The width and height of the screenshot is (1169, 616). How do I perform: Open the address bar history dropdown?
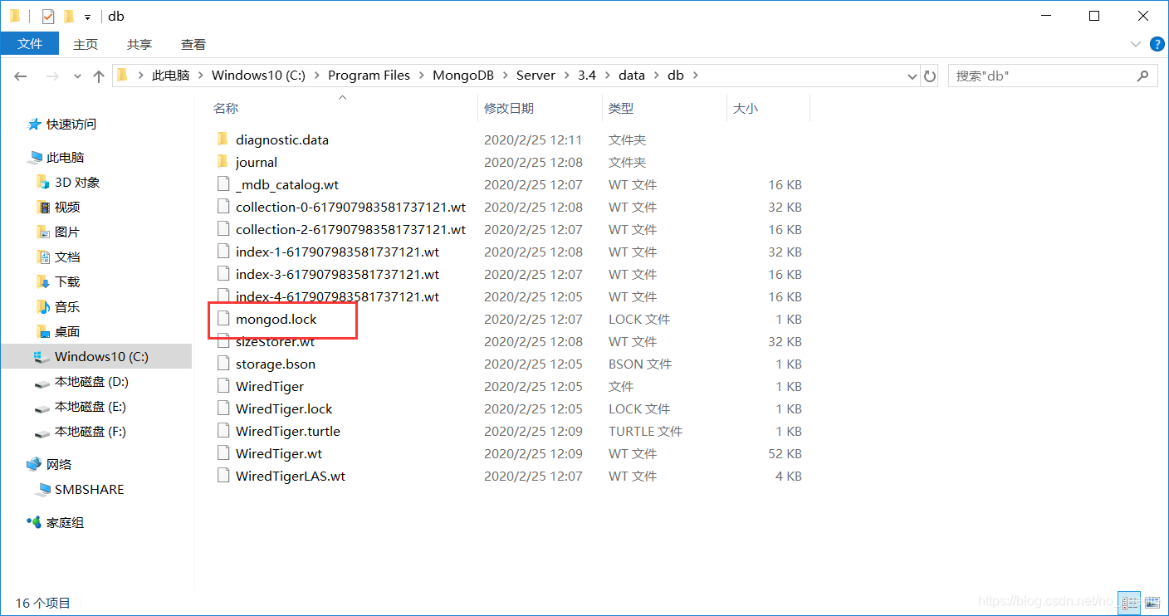(x=912, y=76)
